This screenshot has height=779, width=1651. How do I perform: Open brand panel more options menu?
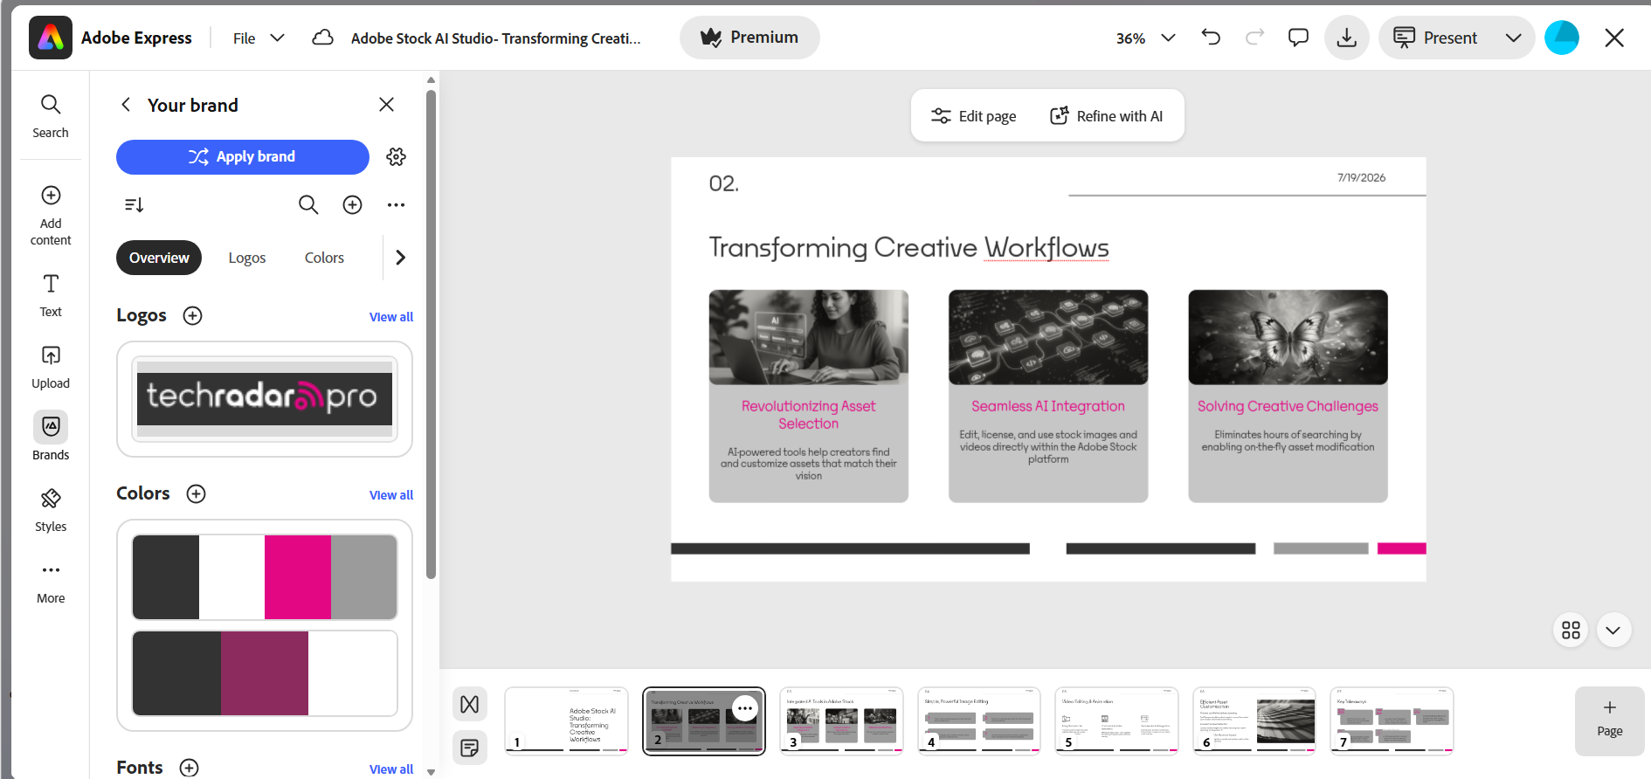coord(396,204)
